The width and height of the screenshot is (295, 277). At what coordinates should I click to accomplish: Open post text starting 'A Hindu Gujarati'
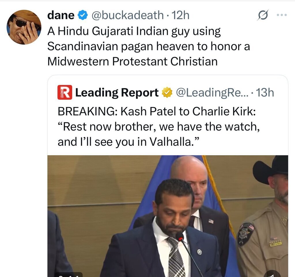tap(149, 46)
